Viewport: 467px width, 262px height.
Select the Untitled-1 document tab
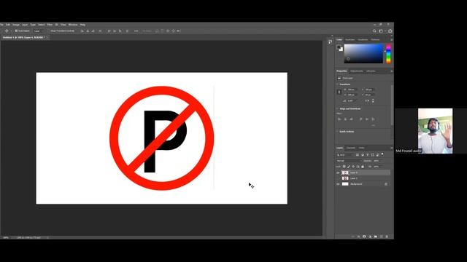pyautogui.click(x=24, y=37)
